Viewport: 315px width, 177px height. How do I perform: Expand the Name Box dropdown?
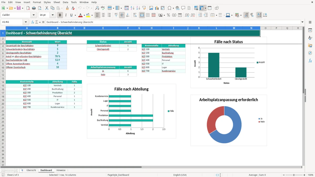[26, 22]
